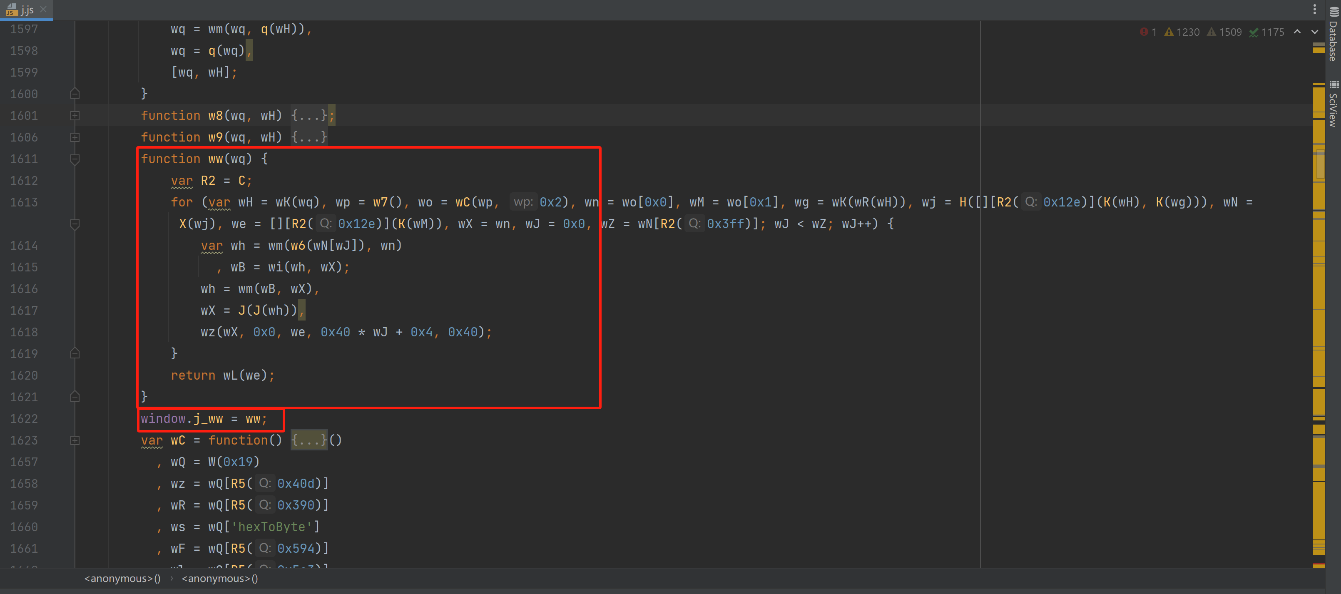Click the 'wp:' parameter hint
Viewport: 1341px width, 594px height.
point(523,202)
